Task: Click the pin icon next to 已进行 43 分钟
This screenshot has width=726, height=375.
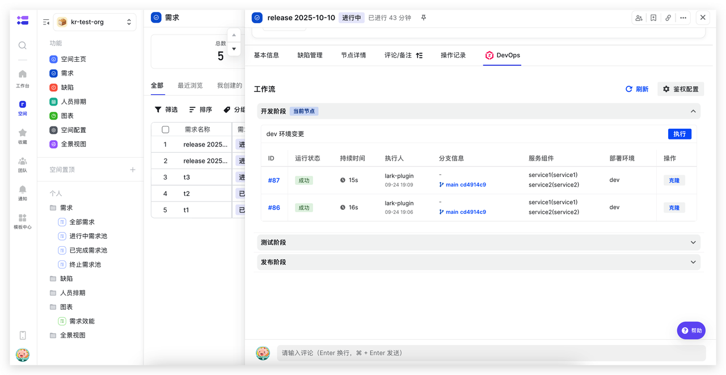Action: pos(423,18)
